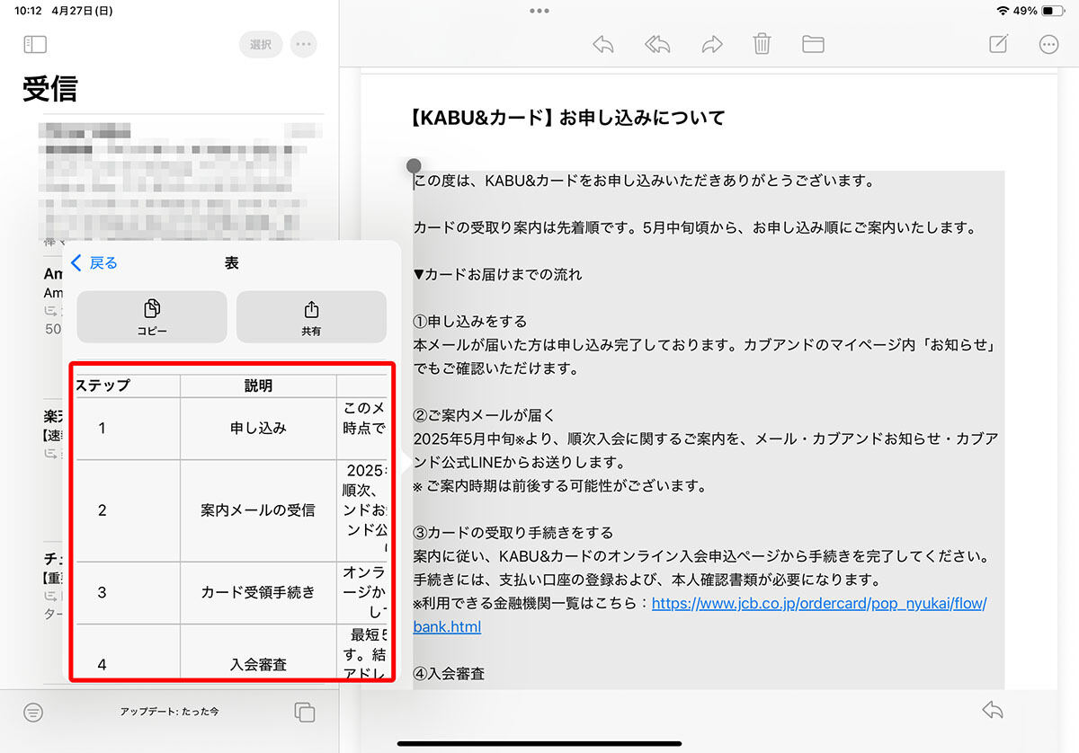The image size is (1079, 753).
Task: Tap the ②ご案内メールが届く line
Action: coord(485,415)
